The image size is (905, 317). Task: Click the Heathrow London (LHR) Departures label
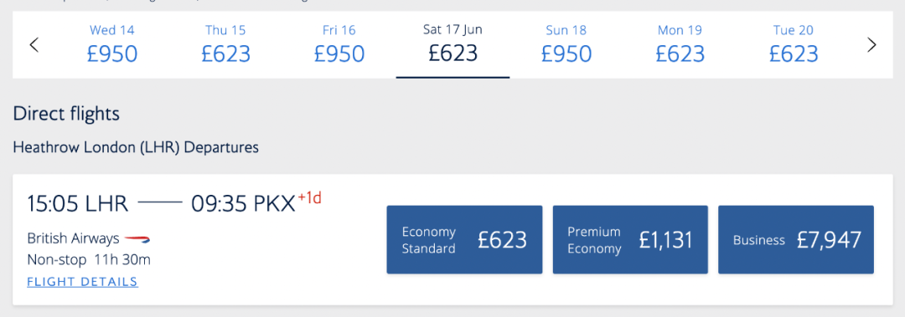click(136, 147)
